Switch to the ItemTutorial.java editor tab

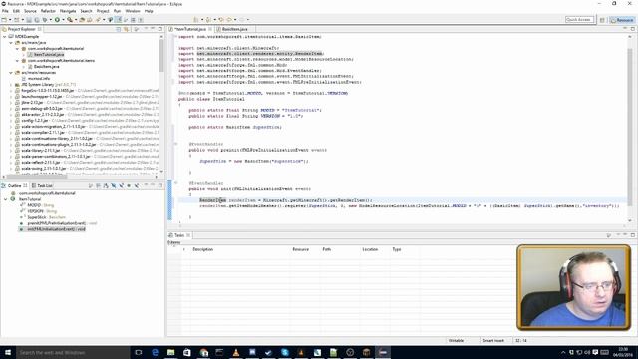190,29
